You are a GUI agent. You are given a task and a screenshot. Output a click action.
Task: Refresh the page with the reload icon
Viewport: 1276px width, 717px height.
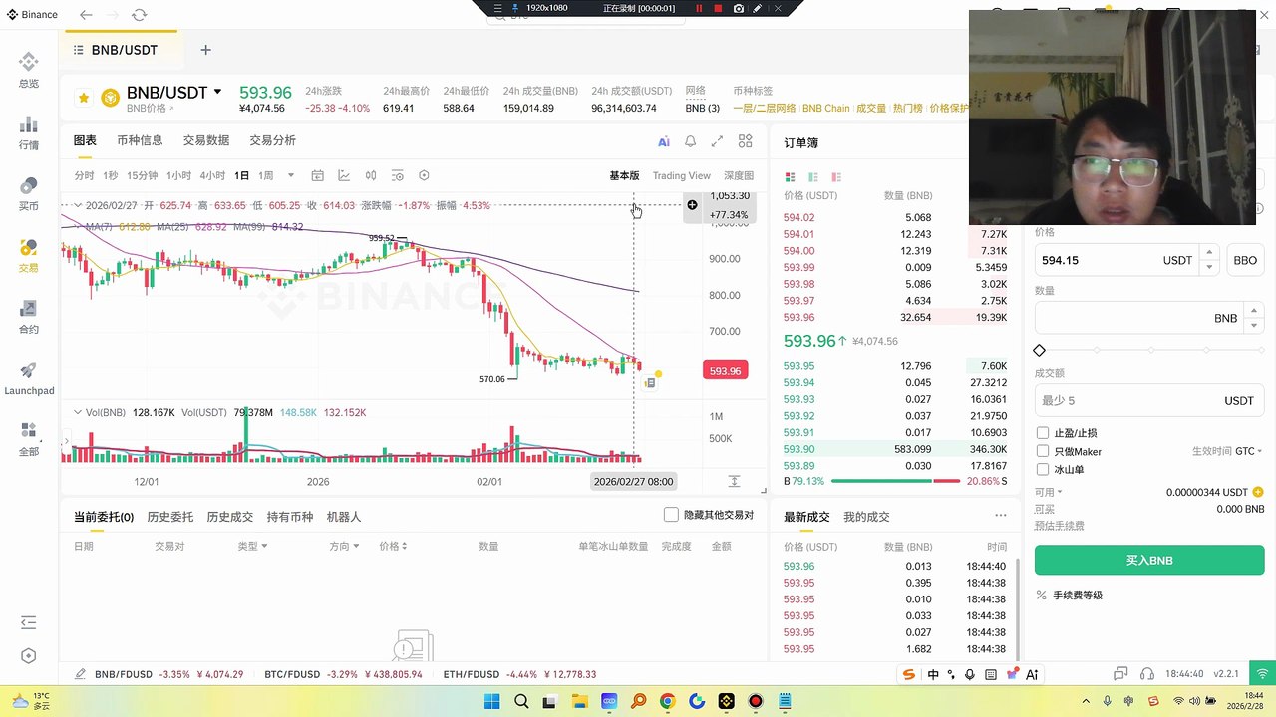point(139,15)
